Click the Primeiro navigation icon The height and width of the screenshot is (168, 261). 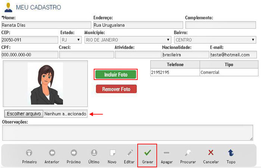pos(29,153)
